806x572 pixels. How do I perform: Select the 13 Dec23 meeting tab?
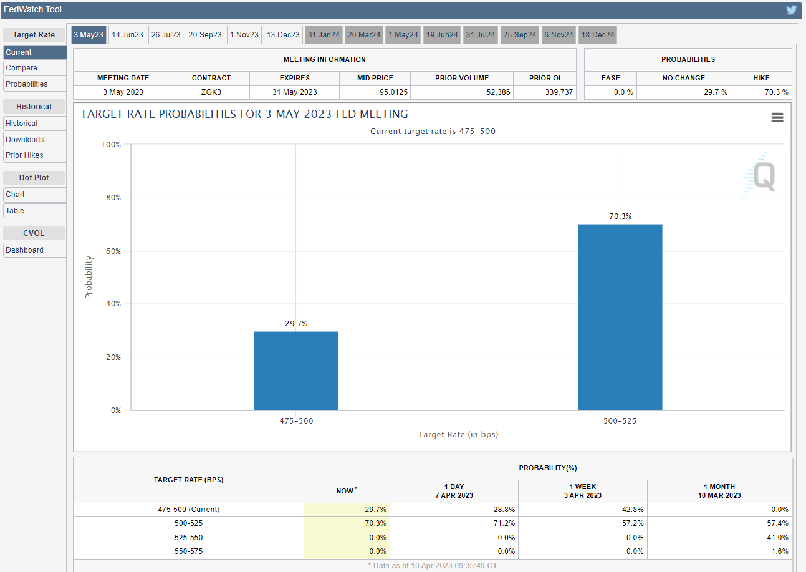pos(283,35)
